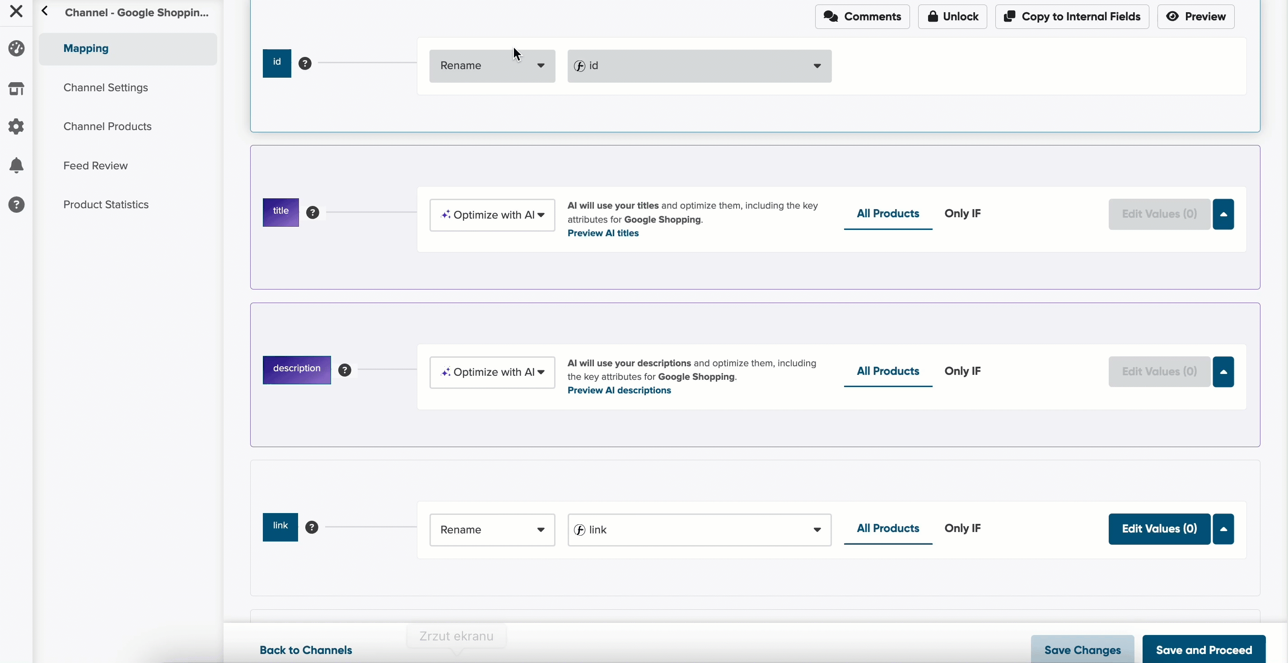Collapse description row with the up arrow

pos(1223,372)
